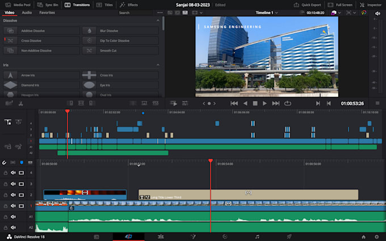The height and width of the screenshot is (241, 386).
Task: Click Quick Export
Action: (307, 5)
